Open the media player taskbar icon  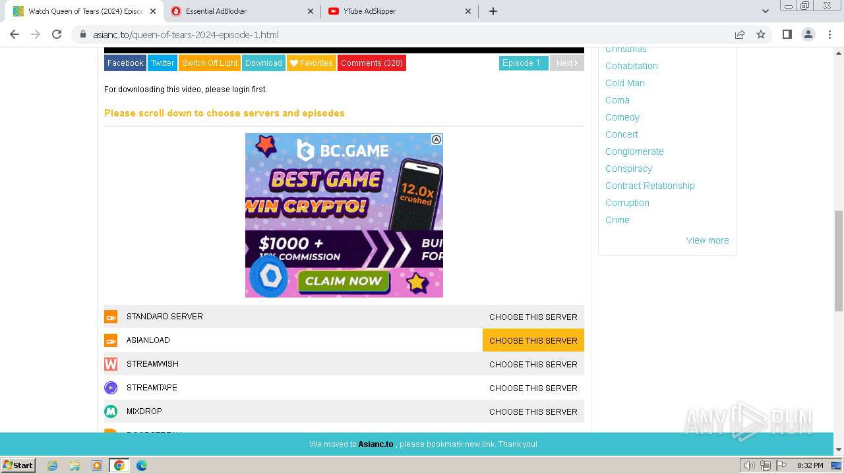point(97,465)
